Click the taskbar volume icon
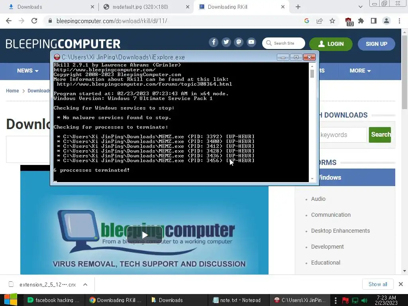408x306 pixels. 364,300
